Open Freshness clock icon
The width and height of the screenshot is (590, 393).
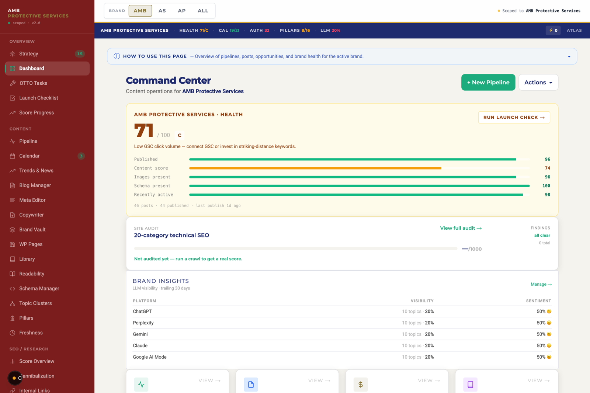click(12, 333)
